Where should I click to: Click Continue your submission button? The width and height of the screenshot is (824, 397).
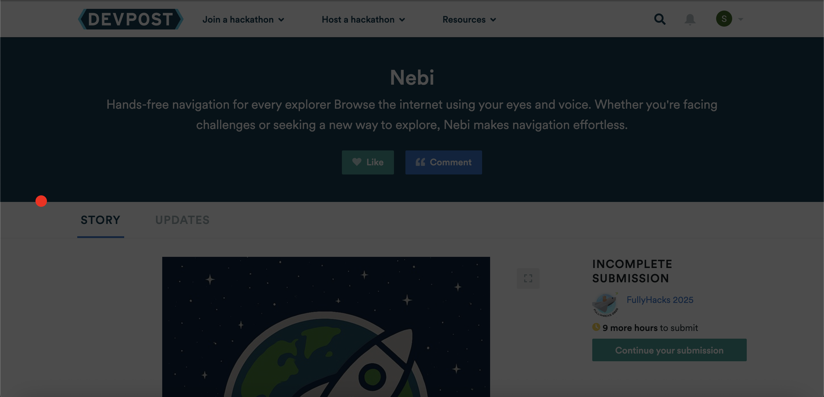669,350
